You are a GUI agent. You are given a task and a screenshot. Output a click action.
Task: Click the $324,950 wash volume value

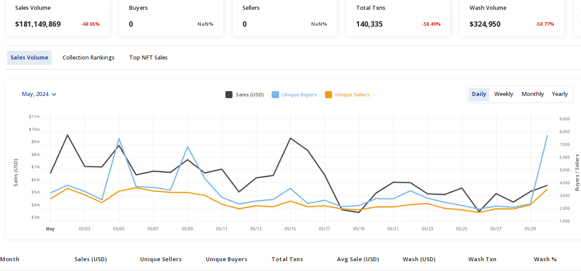pos(485,24)
